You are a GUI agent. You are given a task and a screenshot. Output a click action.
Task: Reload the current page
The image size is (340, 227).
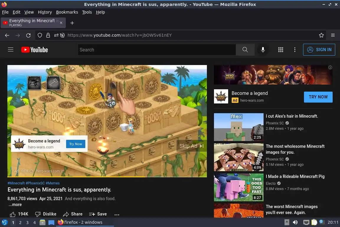28,35
